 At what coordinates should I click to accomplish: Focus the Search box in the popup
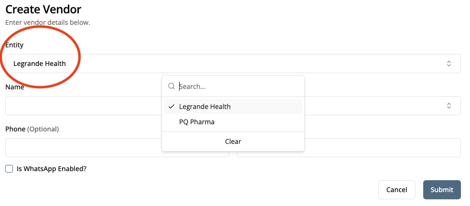[x=239, y=87]
